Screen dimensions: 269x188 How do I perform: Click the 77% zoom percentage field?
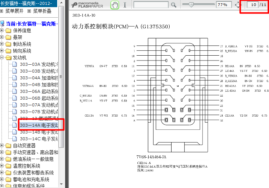(224, 5)
